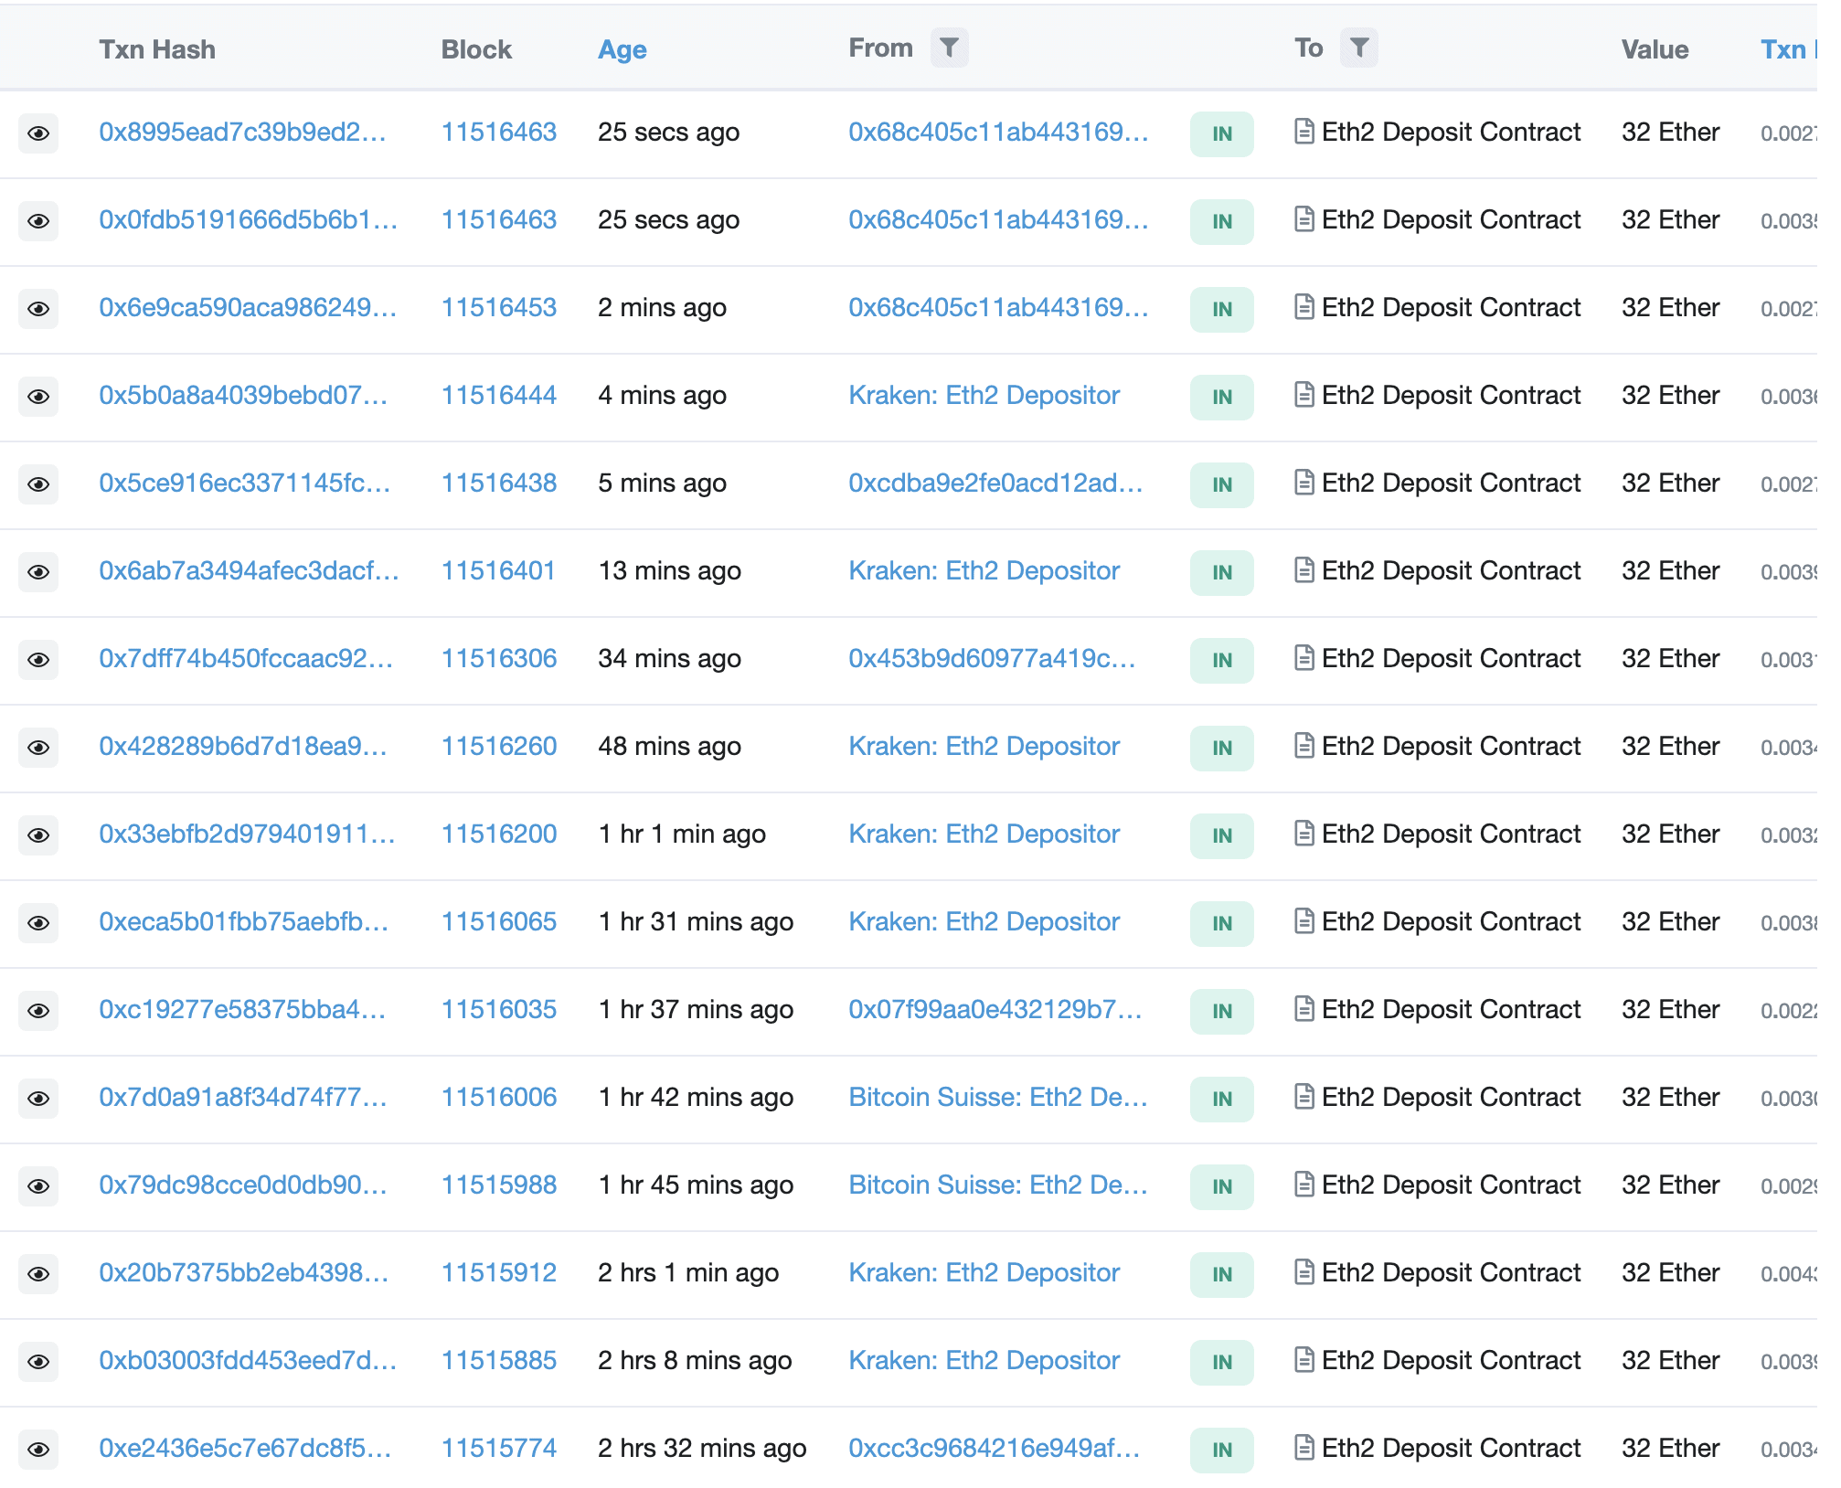Open the To column filter

[1358, 48]
